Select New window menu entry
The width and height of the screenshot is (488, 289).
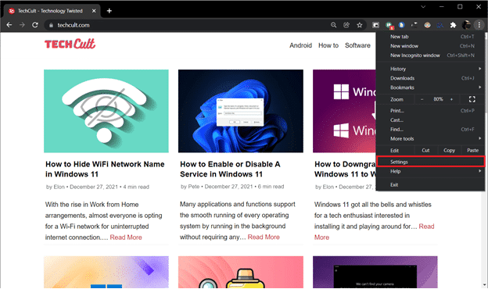pyautogui.click(x=430, y=46)
